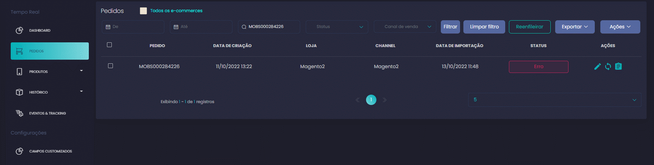Click the Histórico box icon in sidebar
Screen dimensions: 654x165
pos(19,92)
